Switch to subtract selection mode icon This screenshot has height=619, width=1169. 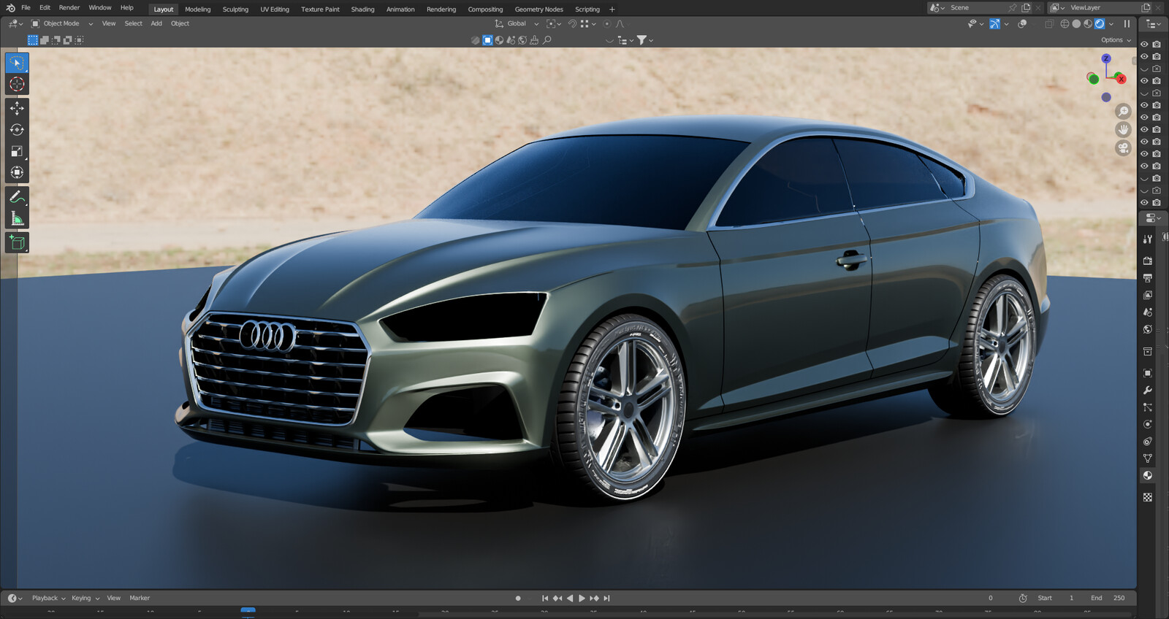pyautogui.click(x=56, y=40)
